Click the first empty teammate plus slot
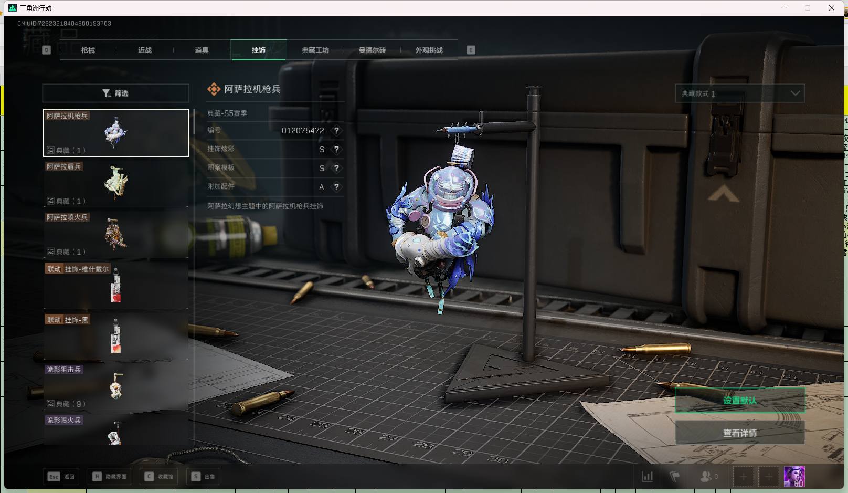Screen dimensions: 848x493 tap(743, 477)
